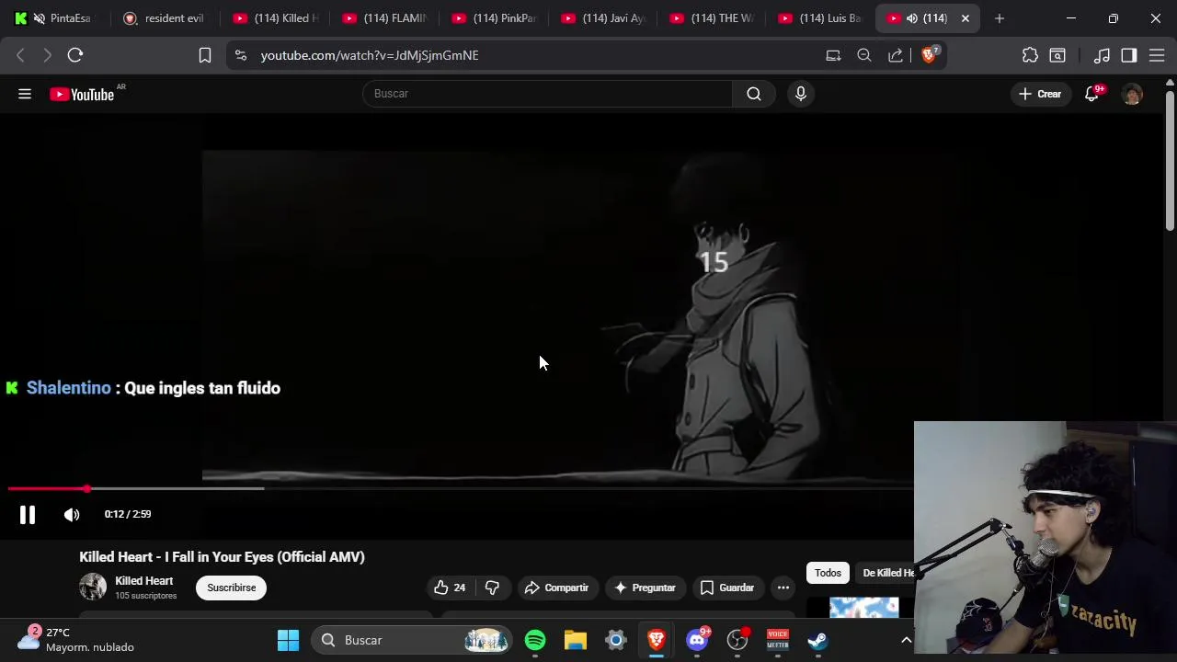The height and width of the screenshot is (662, 1177).
Task: Click the YouTube search magnifier button
Action: tap(754, 94)
